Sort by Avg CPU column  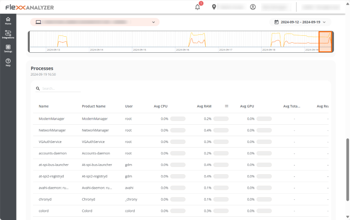pos(160,106)
